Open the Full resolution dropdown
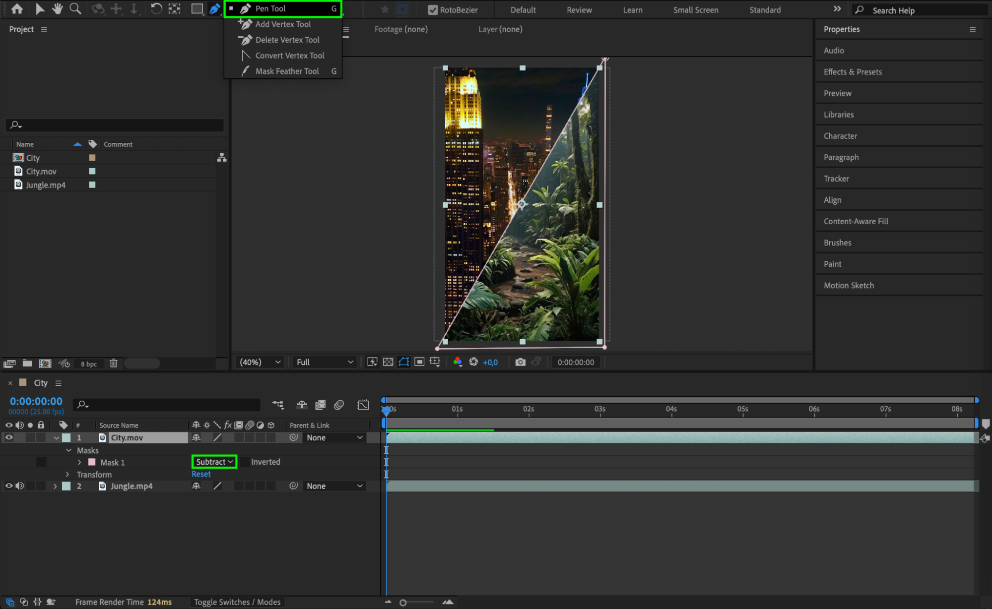The width and height of the screenshot is (992, 609). coord(325,363)
